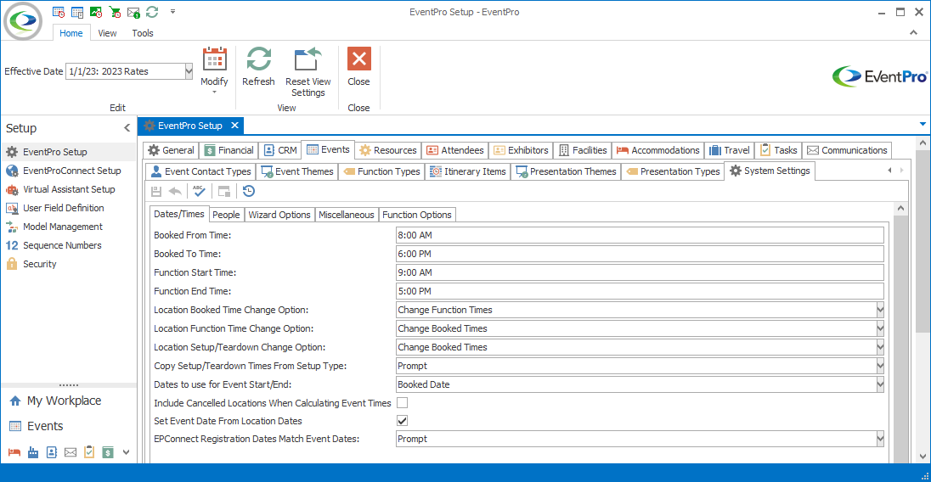Image resolution: width=931 pixels, height=482 pixels.
Task: Click the shopping cart icon in quick access bar
Action: point(115,12)
